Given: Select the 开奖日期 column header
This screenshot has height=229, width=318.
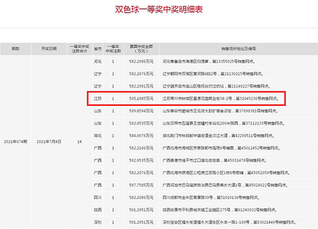Looking at the screenshot, I should [49, 49].
